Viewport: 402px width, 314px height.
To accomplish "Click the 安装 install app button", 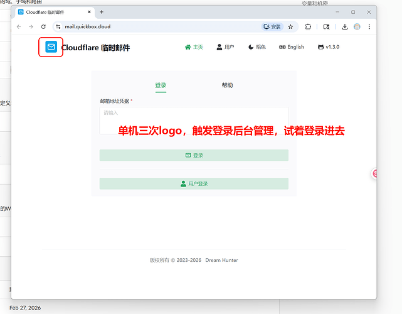I will 272,27.
